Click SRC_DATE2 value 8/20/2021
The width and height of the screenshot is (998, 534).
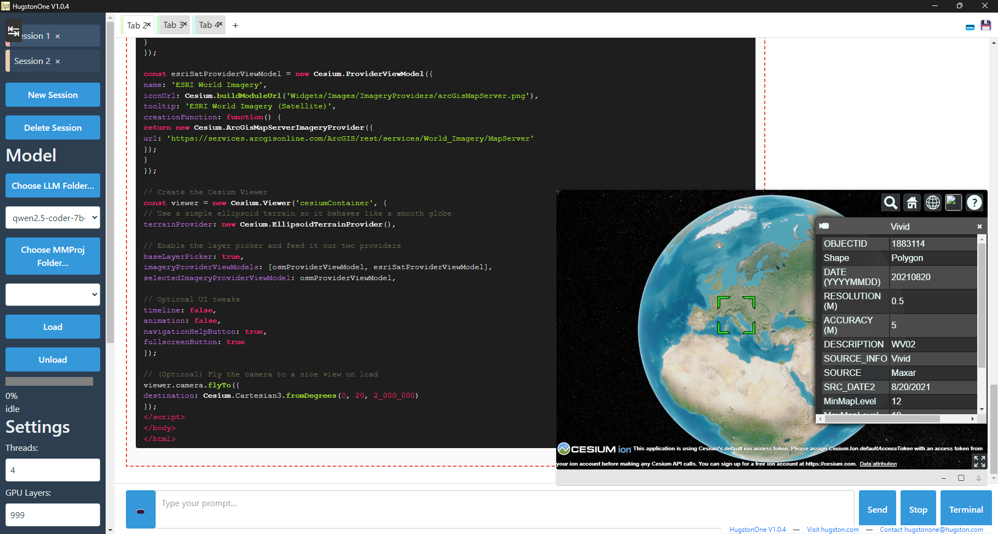tap(910, 387)
